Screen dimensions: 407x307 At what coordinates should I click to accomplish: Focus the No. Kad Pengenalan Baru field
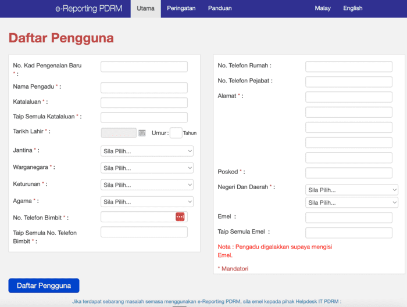[144, 67]
